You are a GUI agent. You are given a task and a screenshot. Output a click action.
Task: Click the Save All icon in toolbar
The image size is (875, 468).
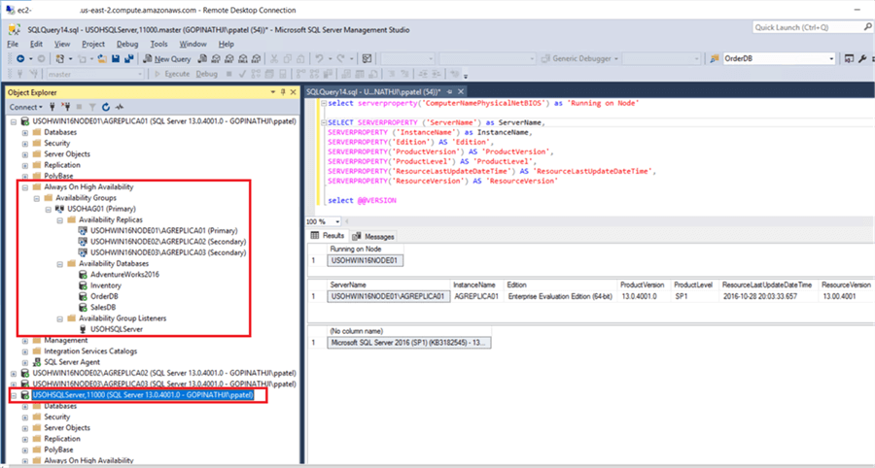tap(128, 58)
